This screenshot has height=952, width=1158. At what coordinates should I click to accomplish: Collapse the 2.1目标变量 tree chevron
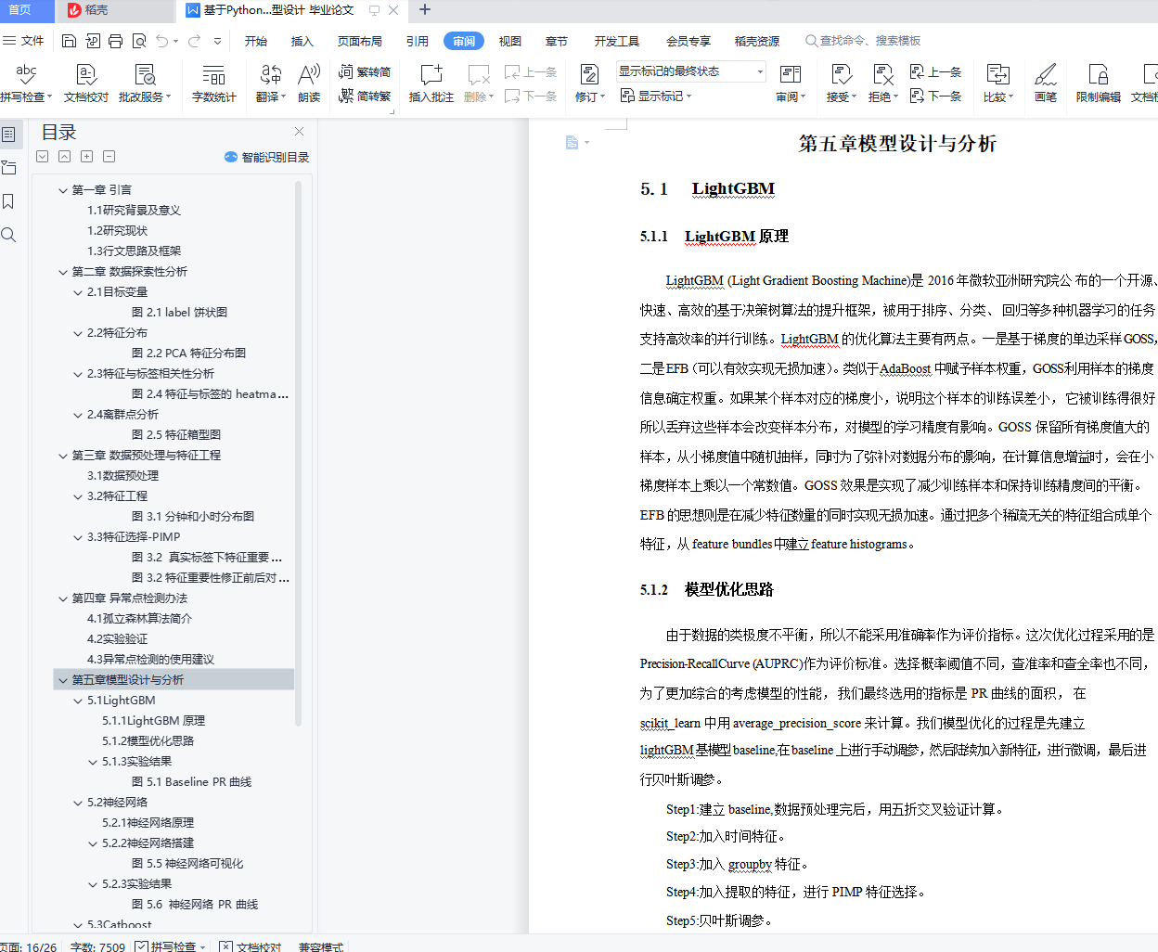78,292
